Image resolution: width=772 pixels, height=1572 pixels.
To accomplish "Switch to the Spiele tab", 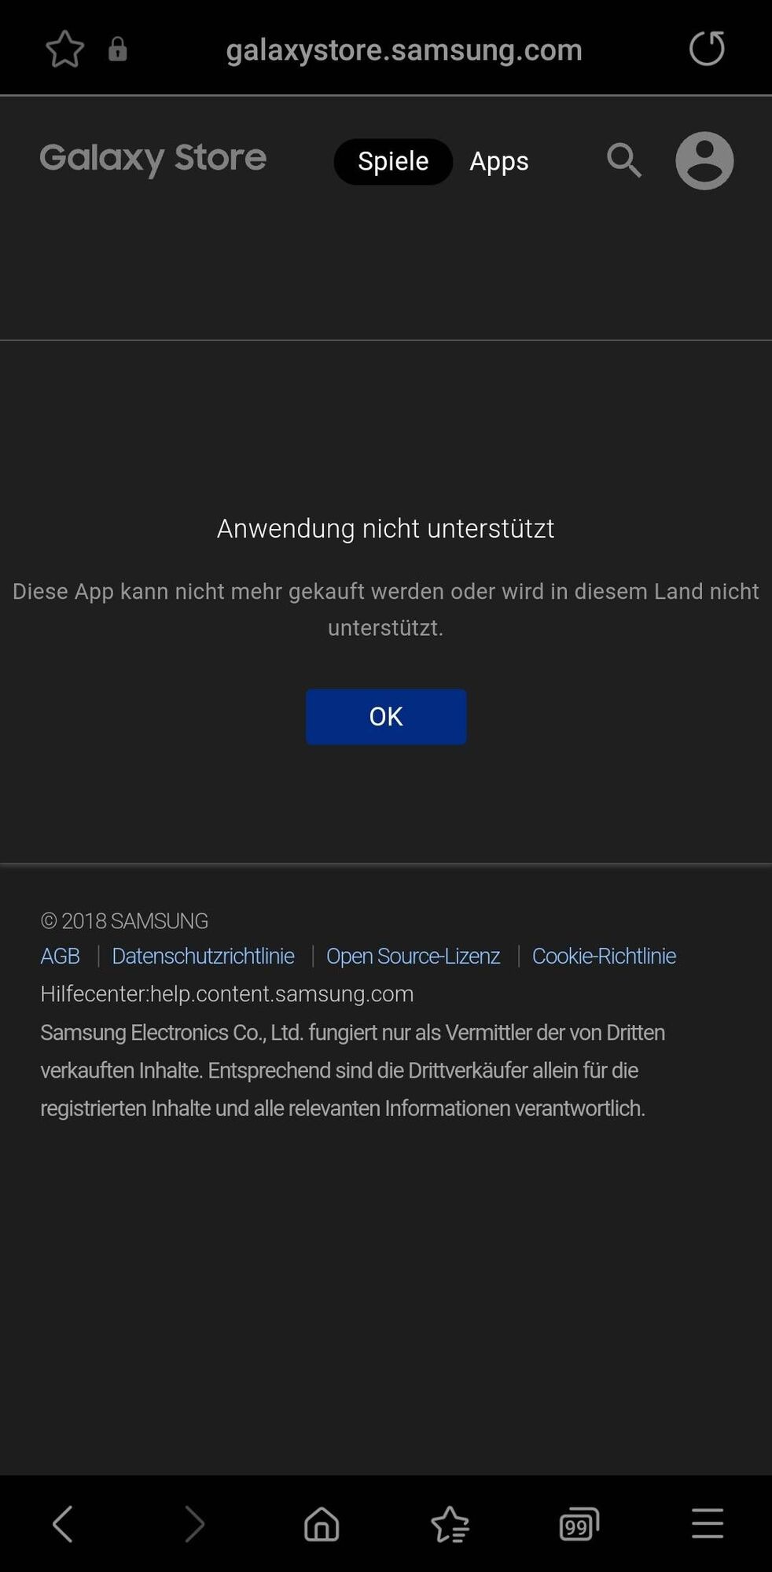I will [393, 162].
